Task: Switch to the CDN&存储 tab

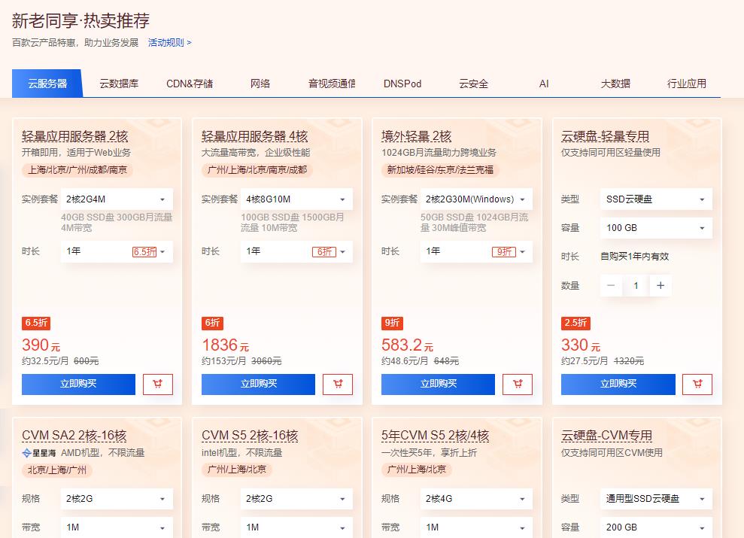Action: (190, 84)
